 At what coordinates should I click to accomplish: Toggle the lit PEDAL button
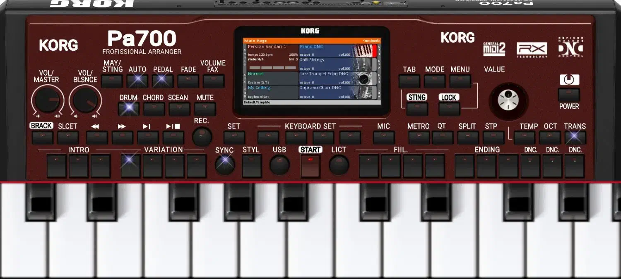pos(163,81)
